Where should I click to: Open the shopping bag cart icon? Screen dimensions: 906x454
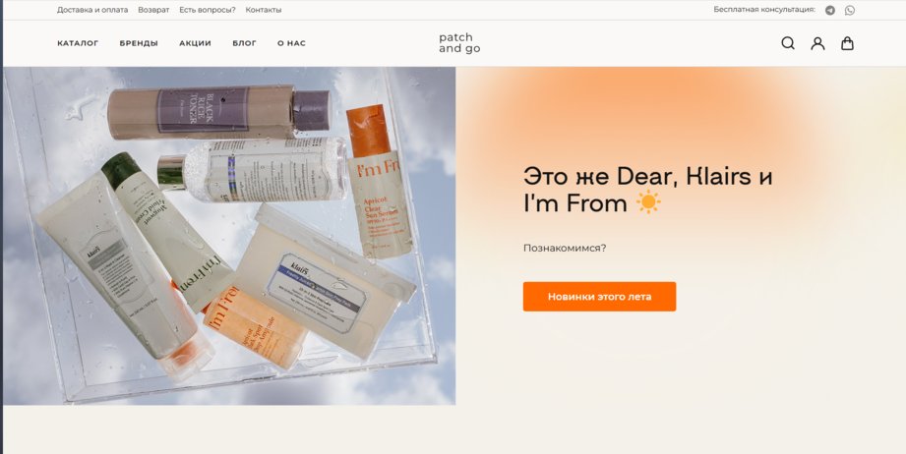tap(847, 43)
